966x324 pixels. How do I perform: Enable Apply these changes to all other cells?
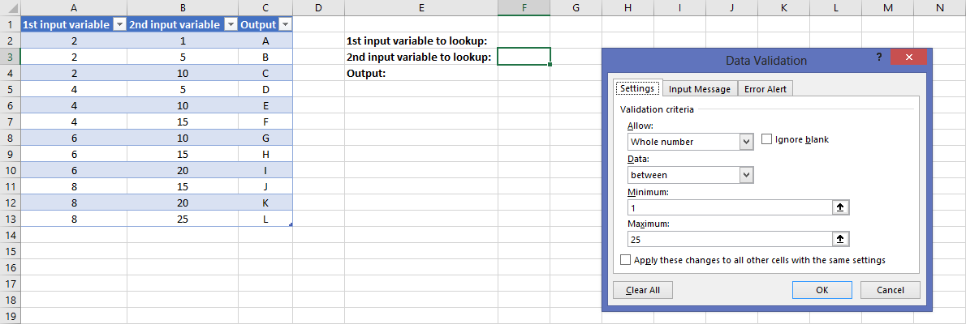626,260
